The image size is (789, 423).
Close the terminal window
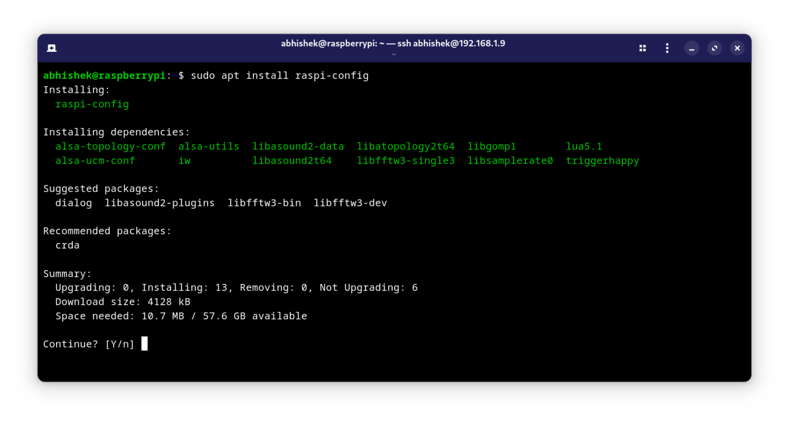(737, 48)
